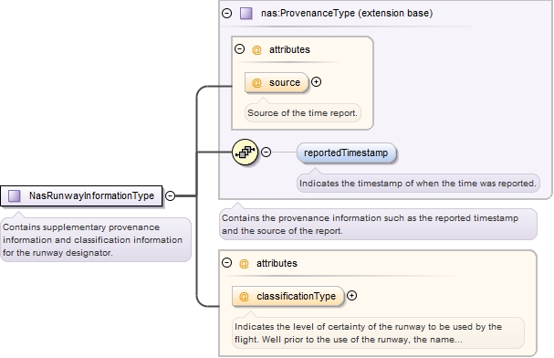This screenshot has width=554, height=358.
Task: Collapse the sequence containing reportedTimestamp
Action: coord(266,152)
